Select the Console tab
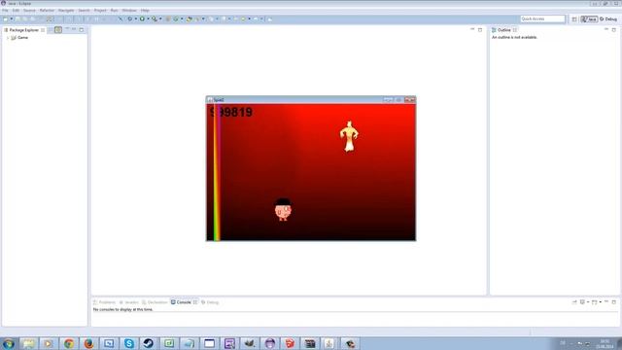This screenshot has width=622, height=350. pos(184,302)
